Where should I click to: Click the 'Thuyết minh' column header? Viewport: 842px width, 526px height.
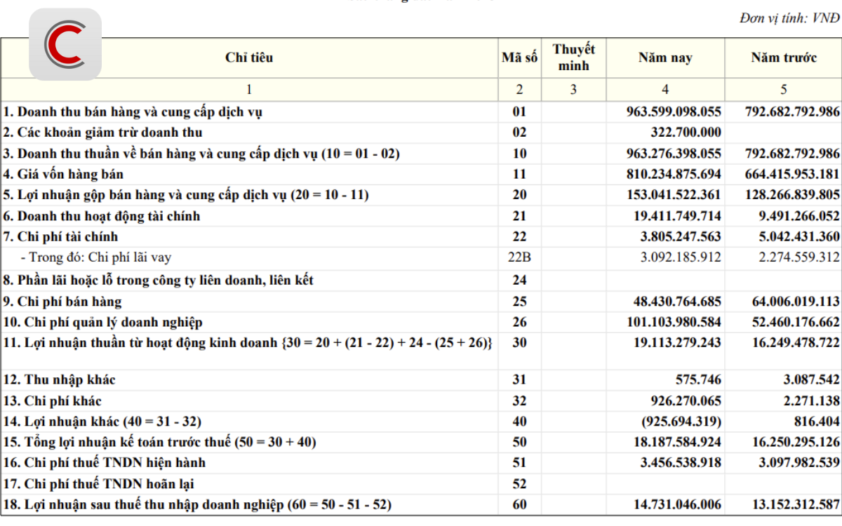coord(574,58)
